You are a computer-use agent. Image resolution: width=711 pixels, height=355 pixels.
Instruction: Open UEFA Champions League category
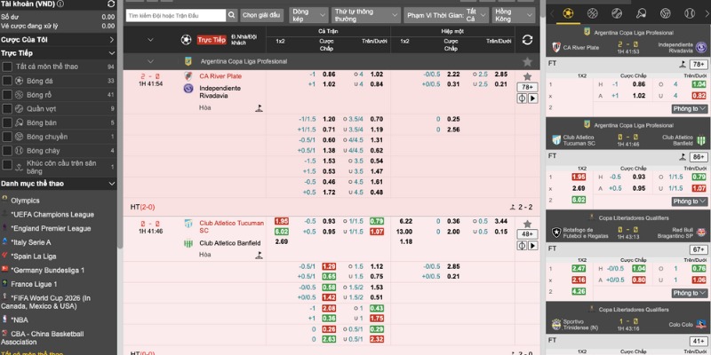pos(52,215)
